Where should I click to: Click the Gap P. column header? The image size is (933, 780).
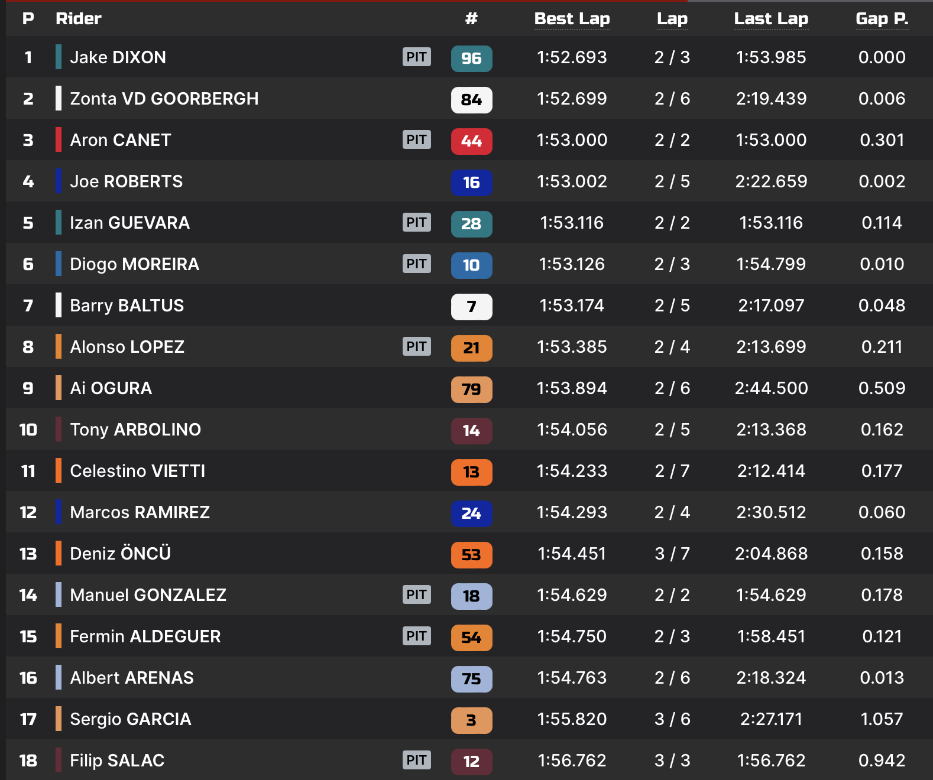coord(882,19)
